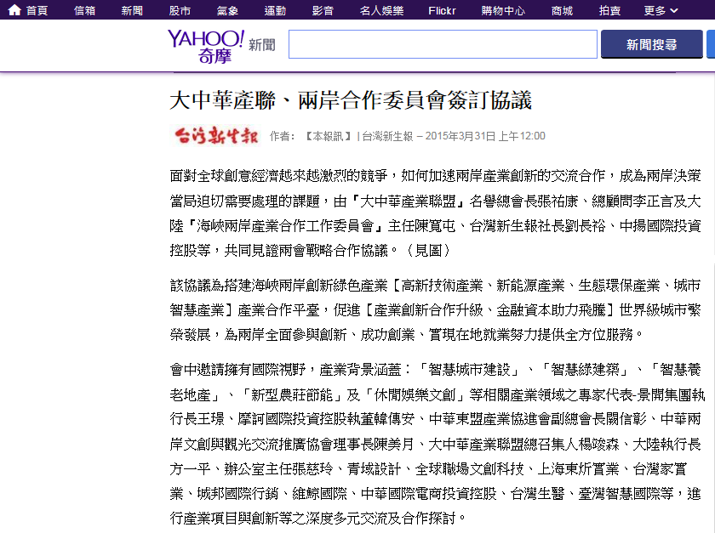
Task: Click the 台灣新生報 red logo image
Action: (216, 136)
